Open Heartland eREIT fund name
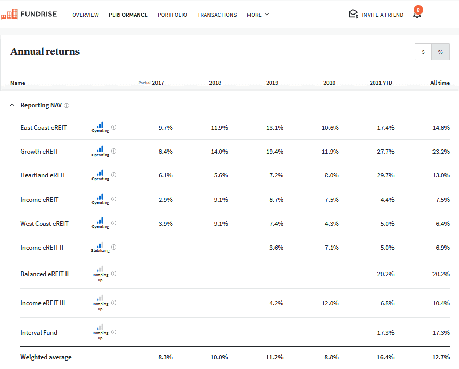The height and width of the screenshot is (369, 459). coord(43,175)
